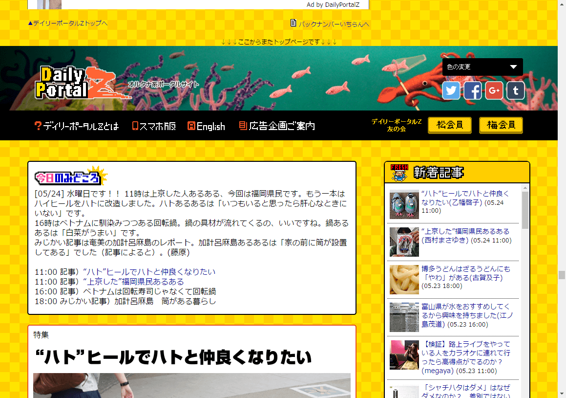Screen dimensions: 566x398
Task: Select the スマホ版 menu item
Action: click(154, 126)
